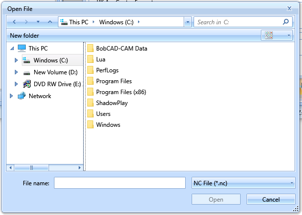Open the NC File (*.nc) type dropdown
Image resolution: width=302 pixels, height=215 pixels.
tap(243, 183)
